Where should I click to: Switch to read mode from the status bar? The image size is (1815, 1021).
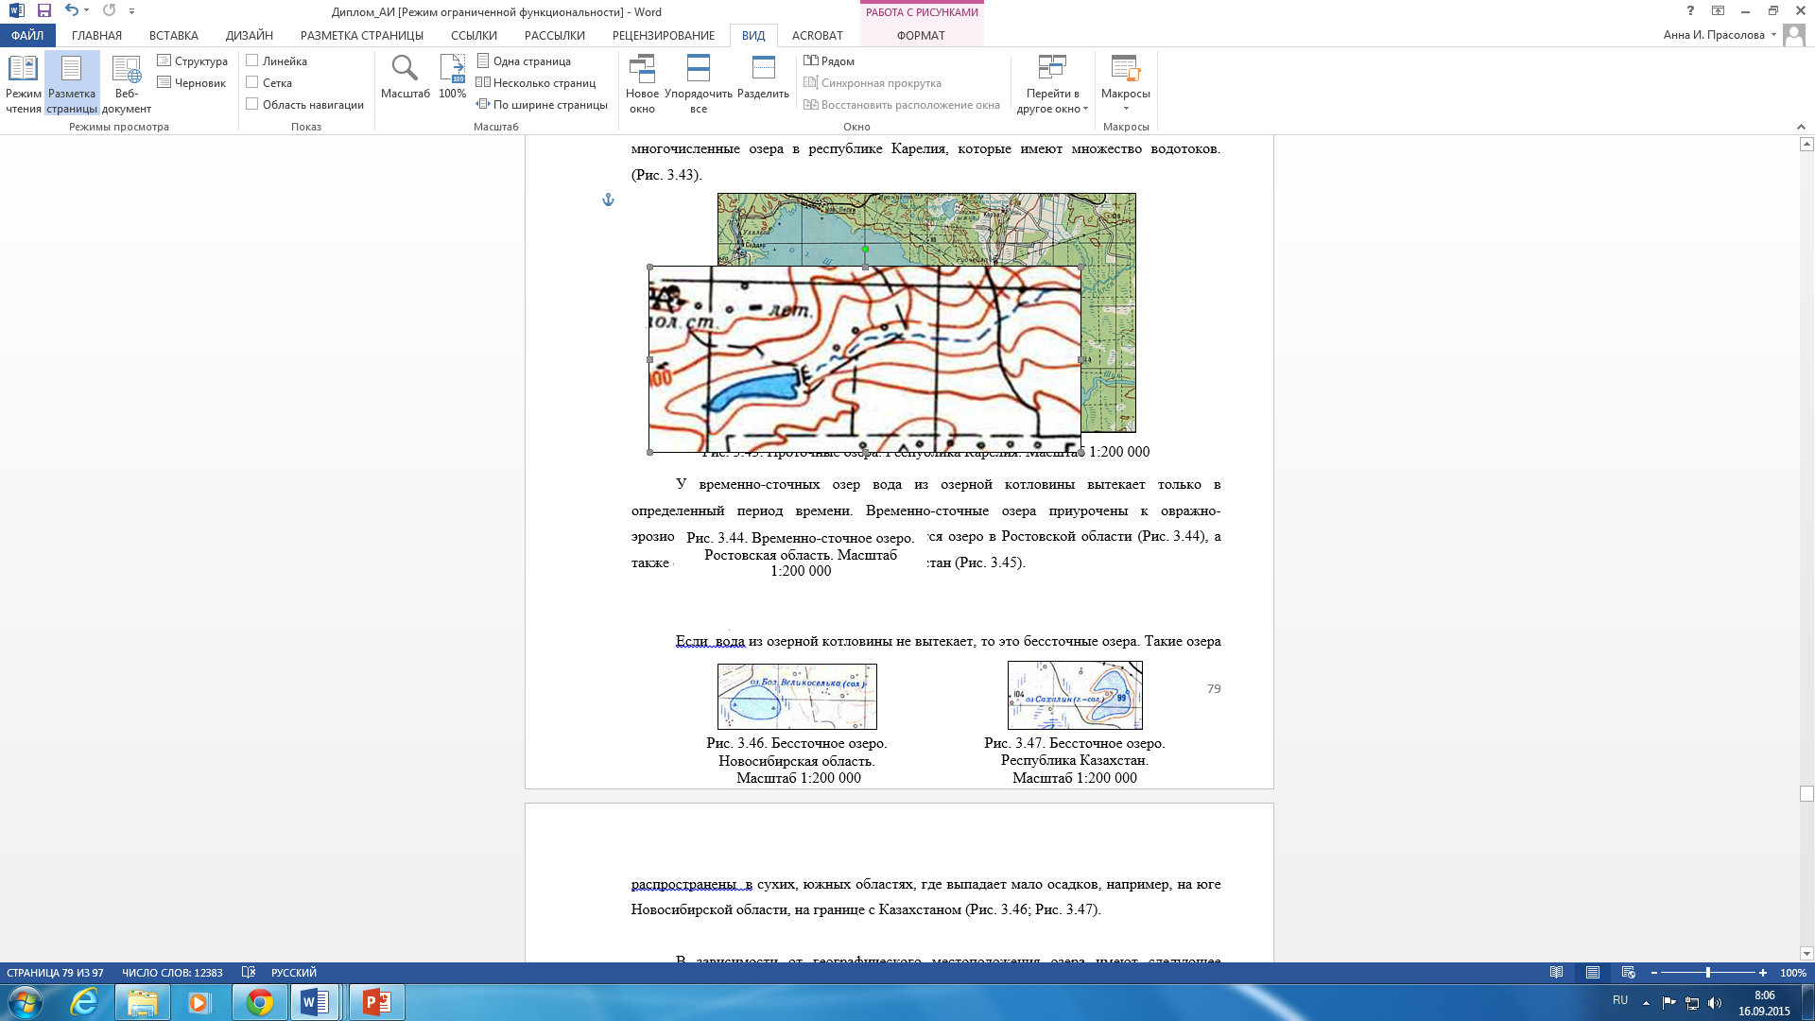[1557, 973]
